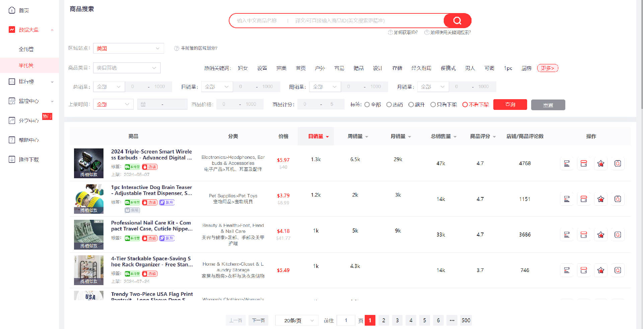
Task: Open image search icon for Nail Care Kit
Action: 618,235
